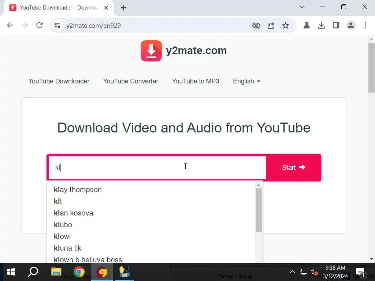
Task: Go back to previous page
Action: (10, 25)
